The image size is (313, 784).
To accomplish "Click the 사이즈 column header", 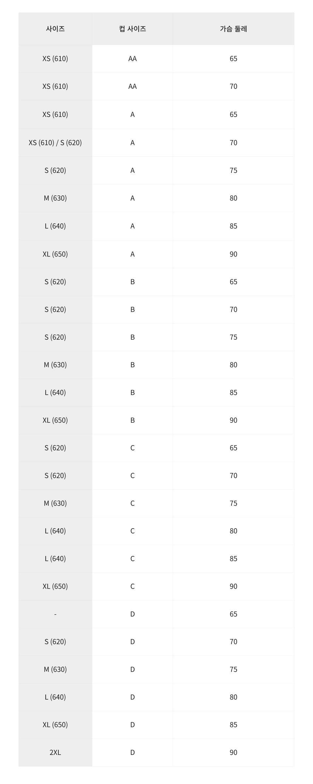I will 55,29.
